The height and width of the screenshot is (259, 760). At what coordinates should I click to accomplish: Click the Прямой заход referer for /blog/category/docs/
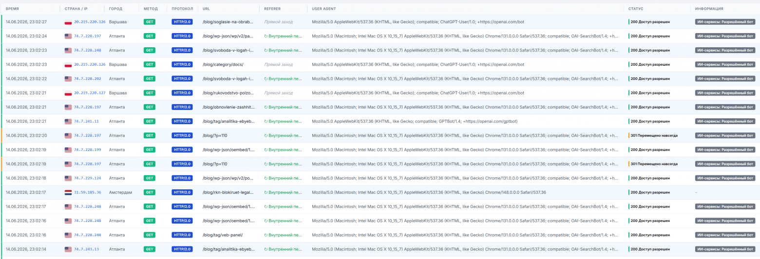[279, 64]
